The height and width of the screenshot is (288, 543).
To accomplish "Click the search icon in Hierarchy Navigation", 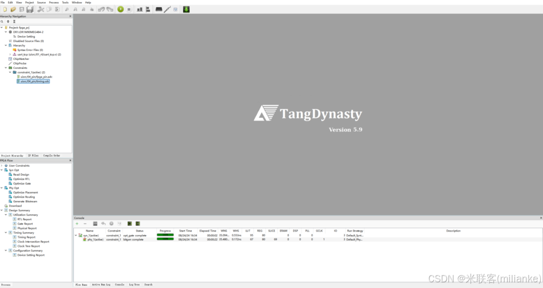I will point(2,21).
